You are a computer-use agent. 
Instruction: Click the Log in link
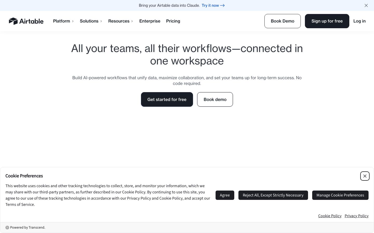tap(359, 21)
